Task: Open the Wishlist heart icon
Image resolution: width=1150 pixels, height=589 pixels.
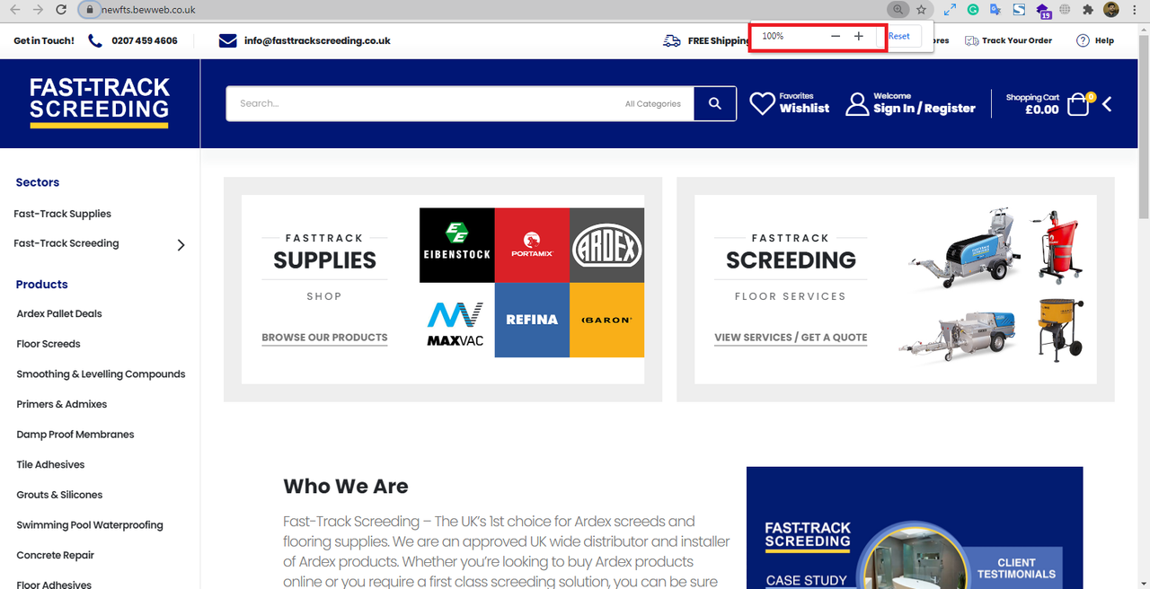Action: (762, 104)
